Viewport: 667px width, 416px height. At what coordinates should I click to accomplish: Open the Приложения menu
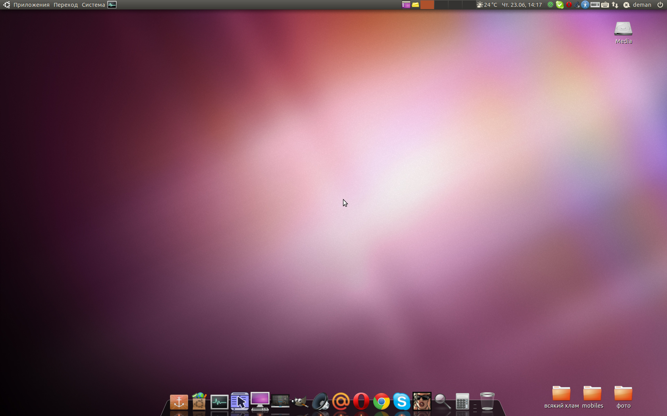[31, 5]
